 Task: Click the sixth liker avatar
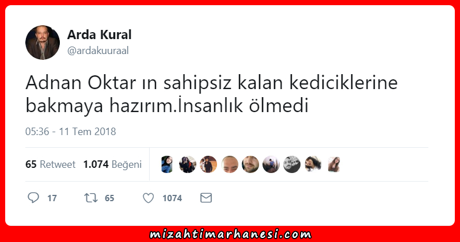pyautogui.click(x=271, y=164)
